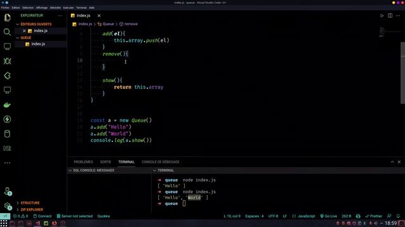Open the remote window indicator in status bar
Viewport: 405px width, 227px height.
pos(5,216)
